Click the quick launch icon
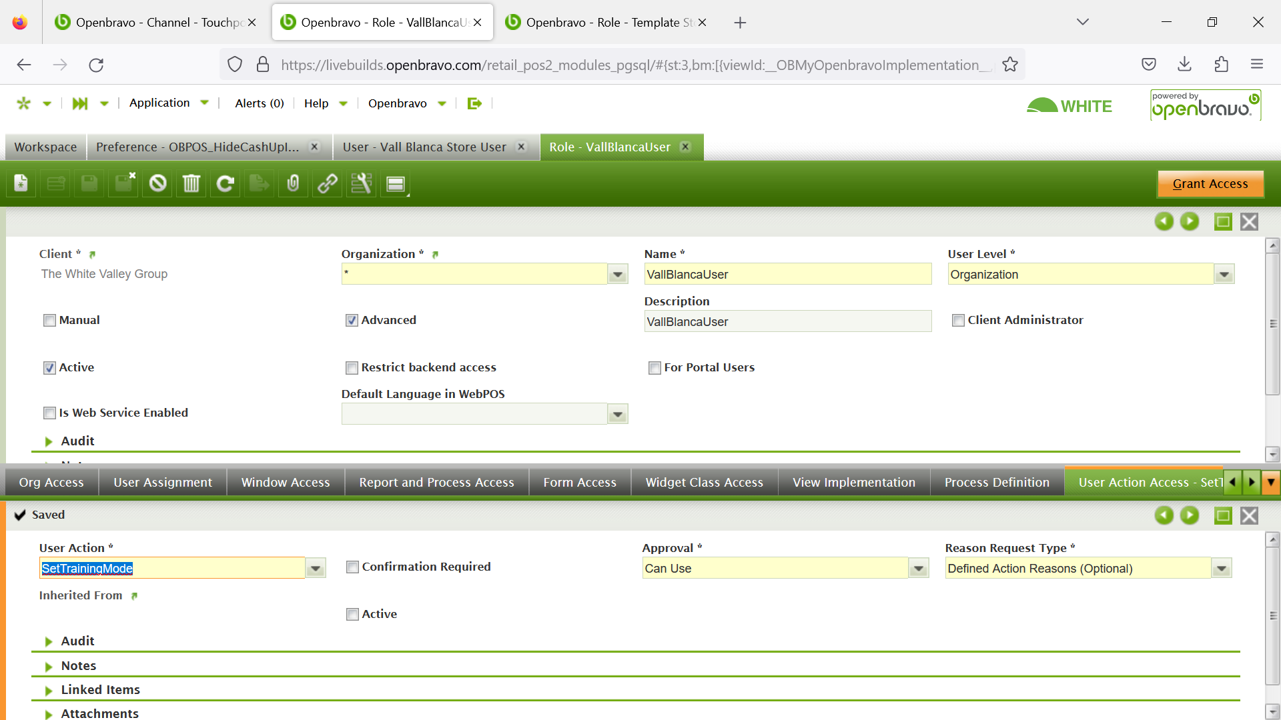 [x=80, y=103]
